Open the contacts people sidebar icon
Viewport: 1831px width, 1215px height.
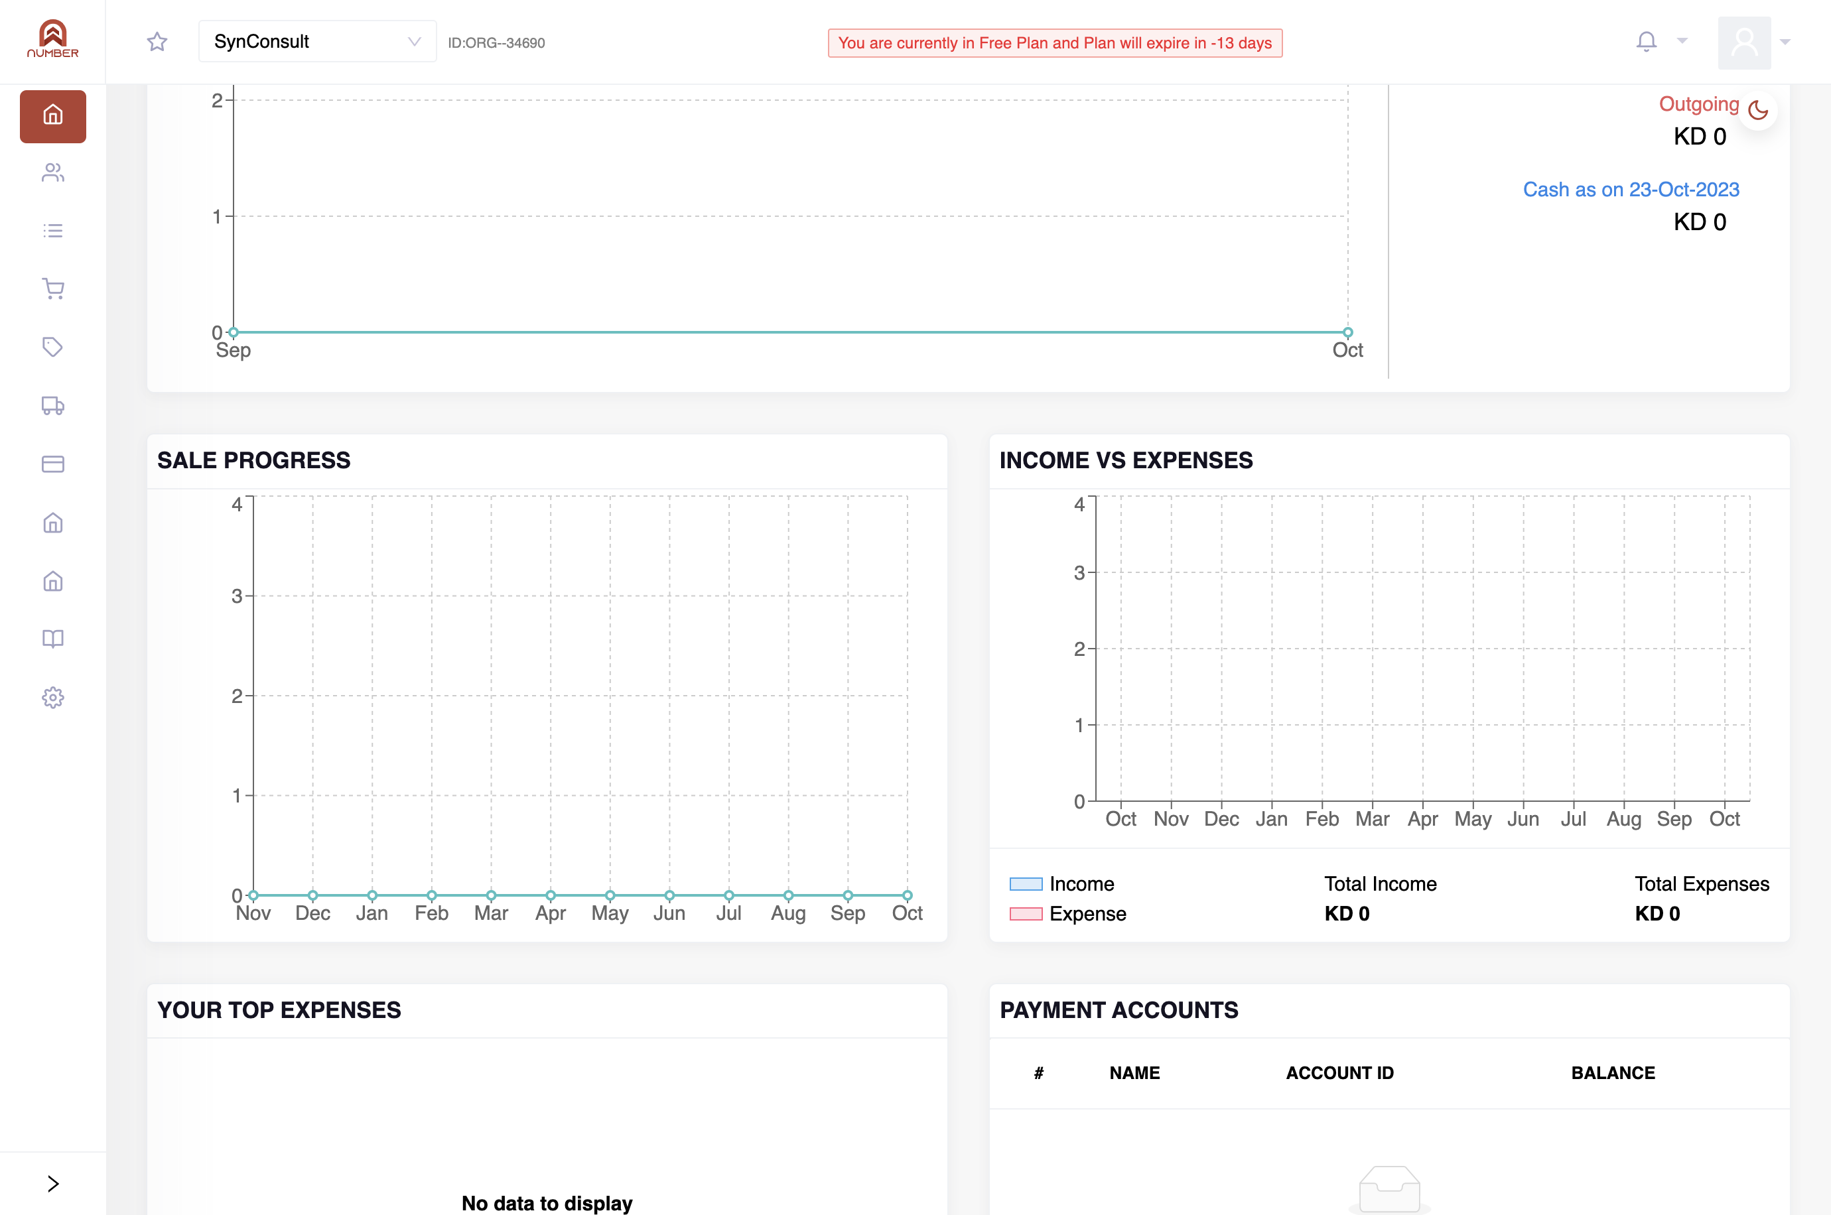(x=52, y=172)
